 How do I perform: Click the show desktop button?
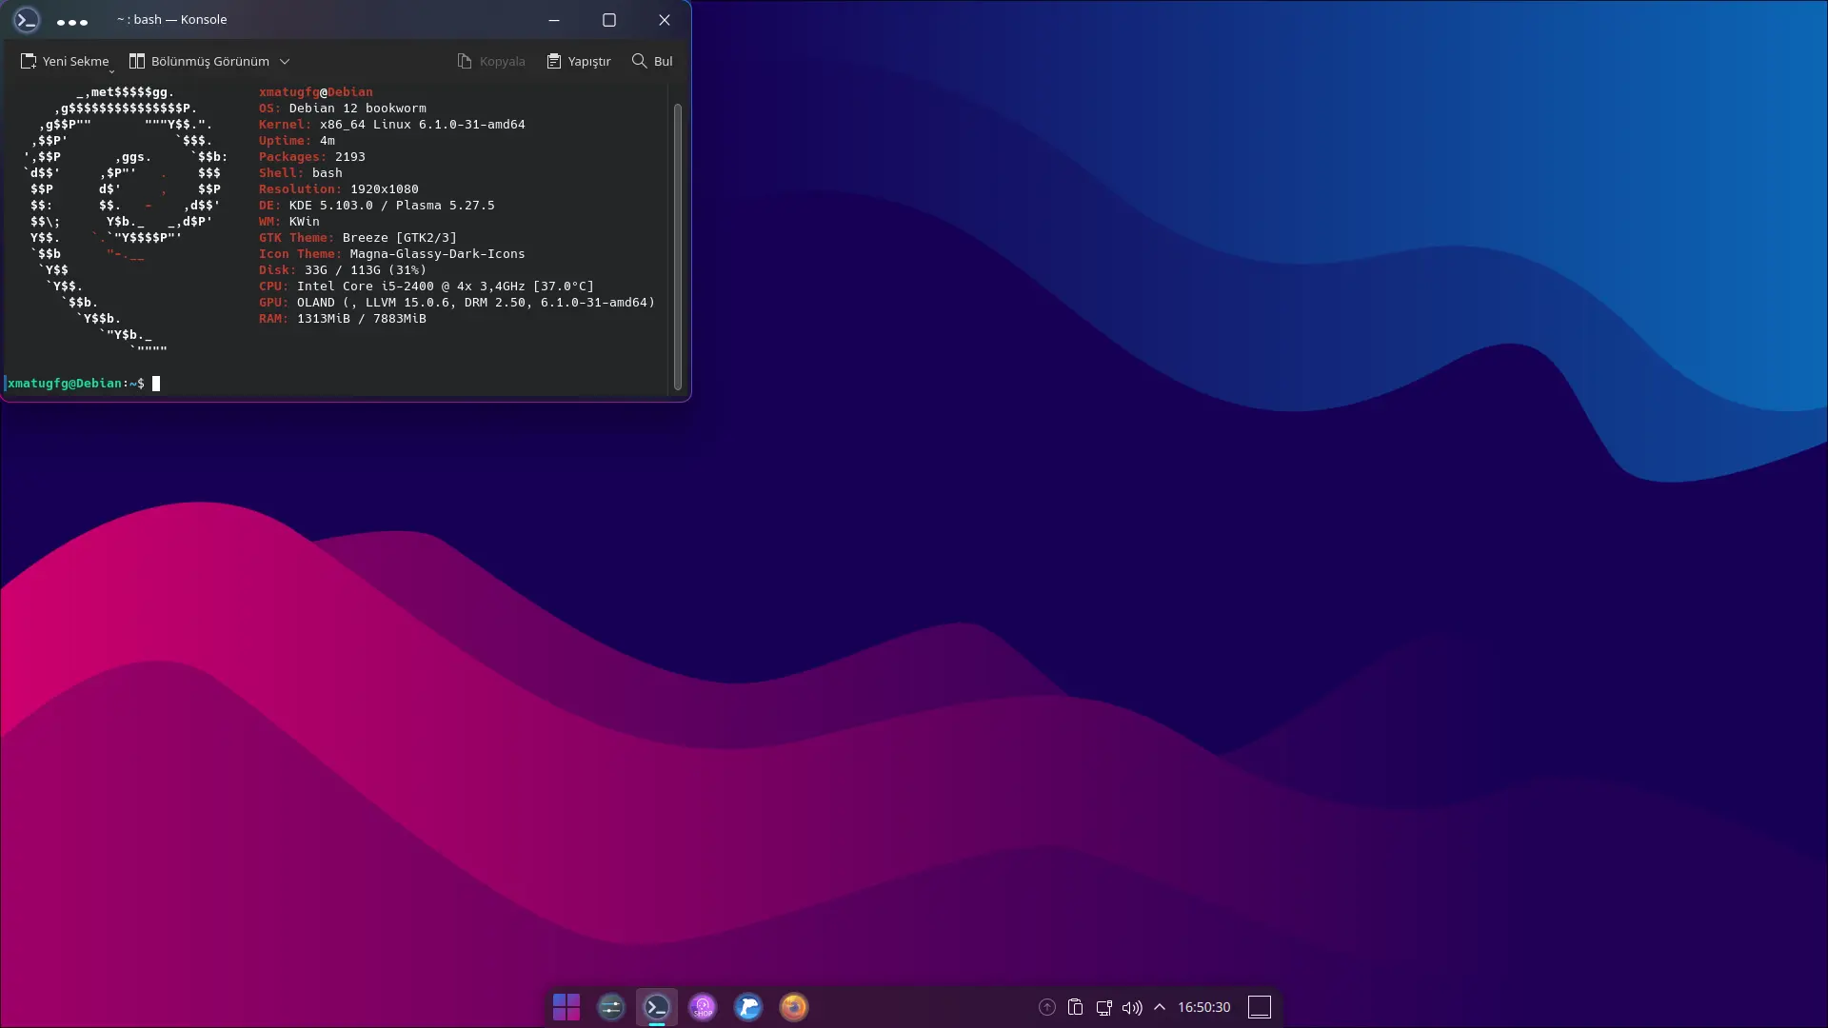(x=1260, y=1007)
